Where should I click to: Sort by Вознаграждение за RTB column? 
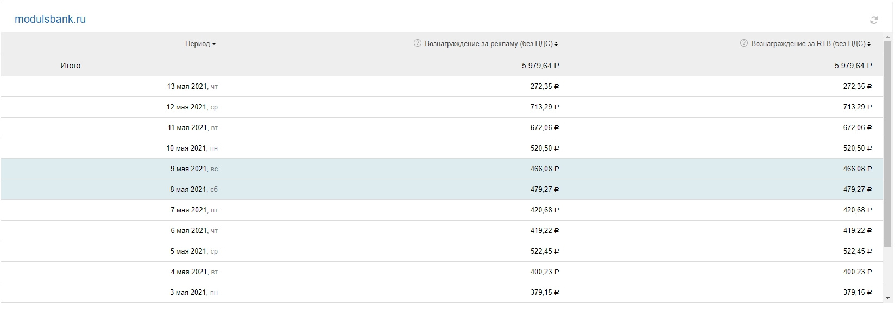810,44
